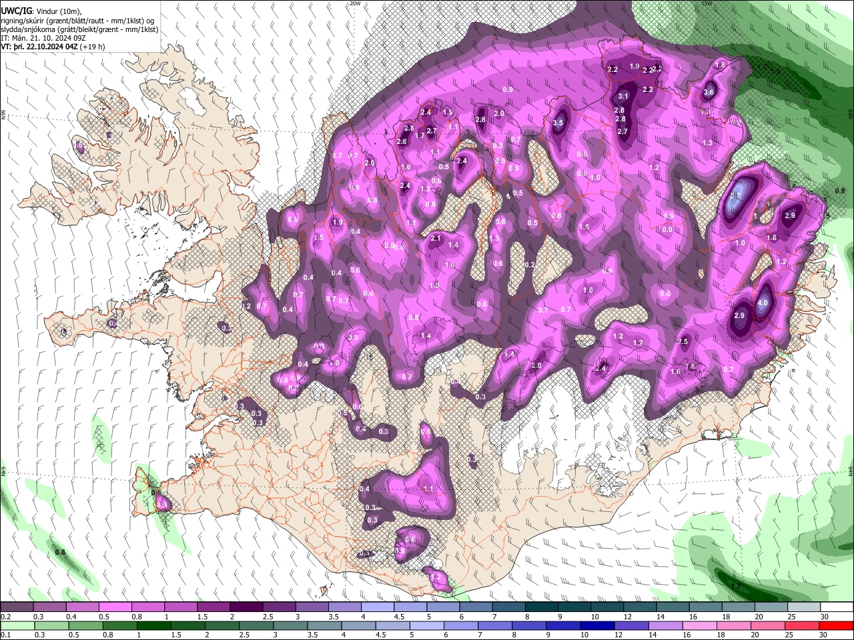
Task: Pick the darkest purple 2 swatch in snow legend
Action: pos(246,607)
